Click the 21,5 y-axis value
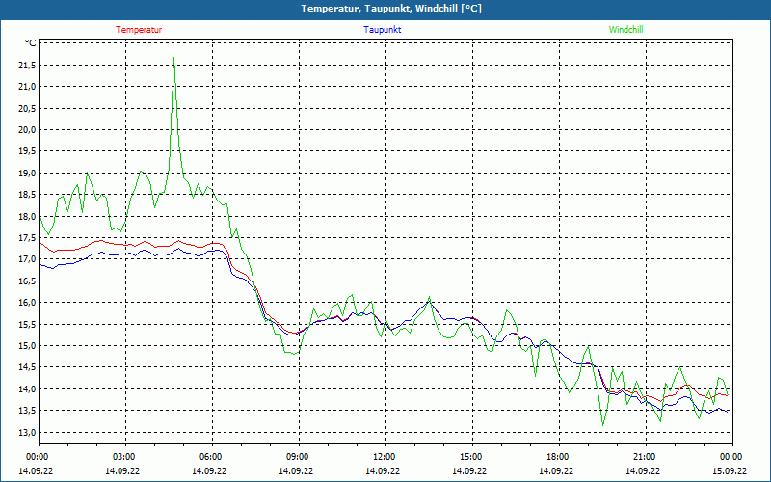Image resolution: width=771 pixels, height=482 pixels. click(x=27, y=65)
